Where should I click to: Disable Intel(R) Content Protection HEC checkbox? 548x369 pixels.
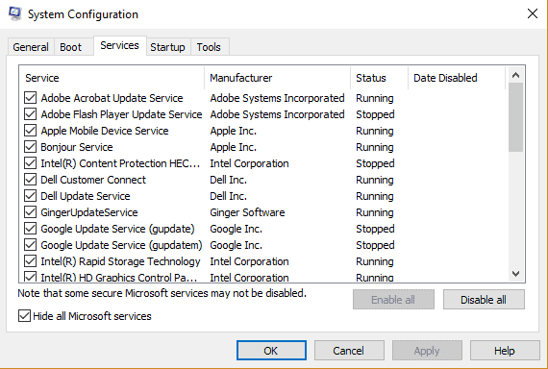tap(31, 163)
